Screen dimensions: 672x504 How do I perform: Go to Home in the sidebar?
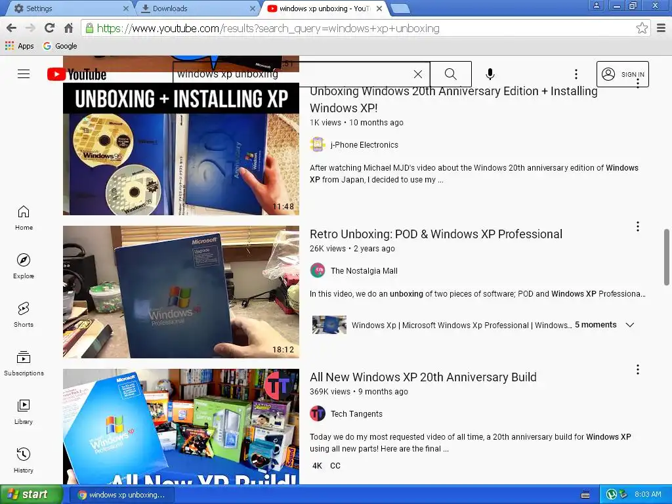point(24,218)
